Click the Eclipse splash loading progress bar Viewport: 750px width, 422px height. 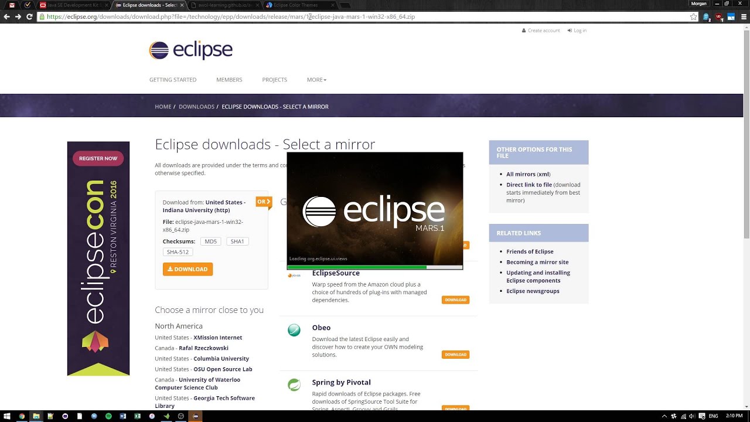pos(374,267)
